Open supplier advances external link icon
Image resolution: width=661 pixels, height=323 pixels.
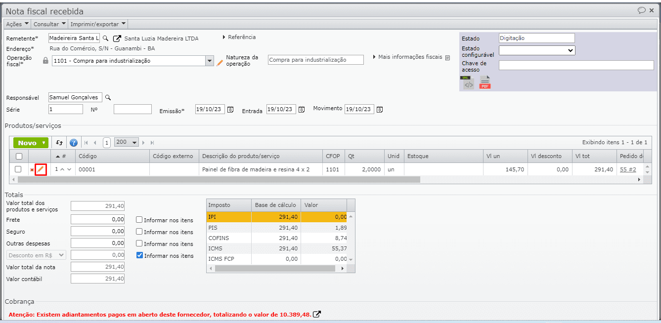(x=317, y=314)
